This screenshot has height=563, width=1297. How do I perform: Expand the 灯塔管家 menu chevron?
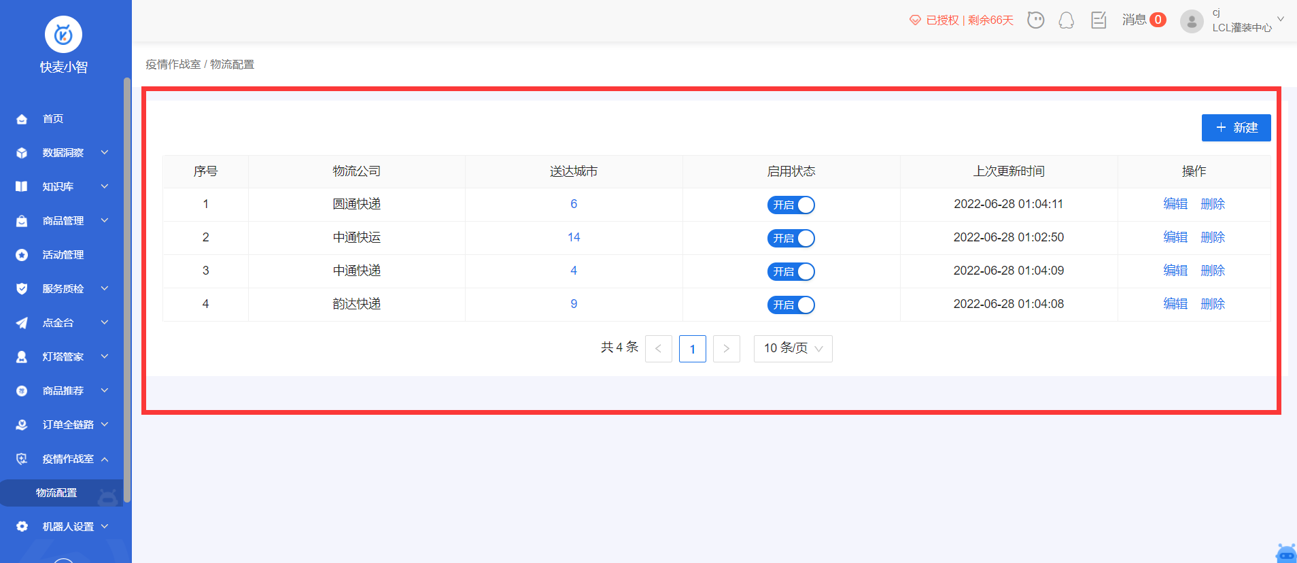[105, 356]
